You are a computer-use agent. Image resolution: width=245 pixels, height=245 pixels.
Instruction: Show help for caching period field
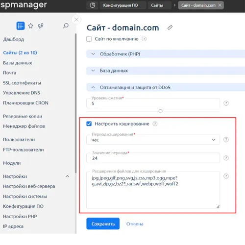pos(226,140)
